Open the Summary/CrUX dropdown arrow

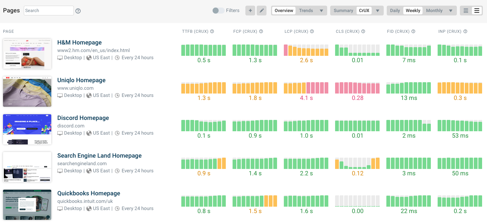tap(378, 11)
